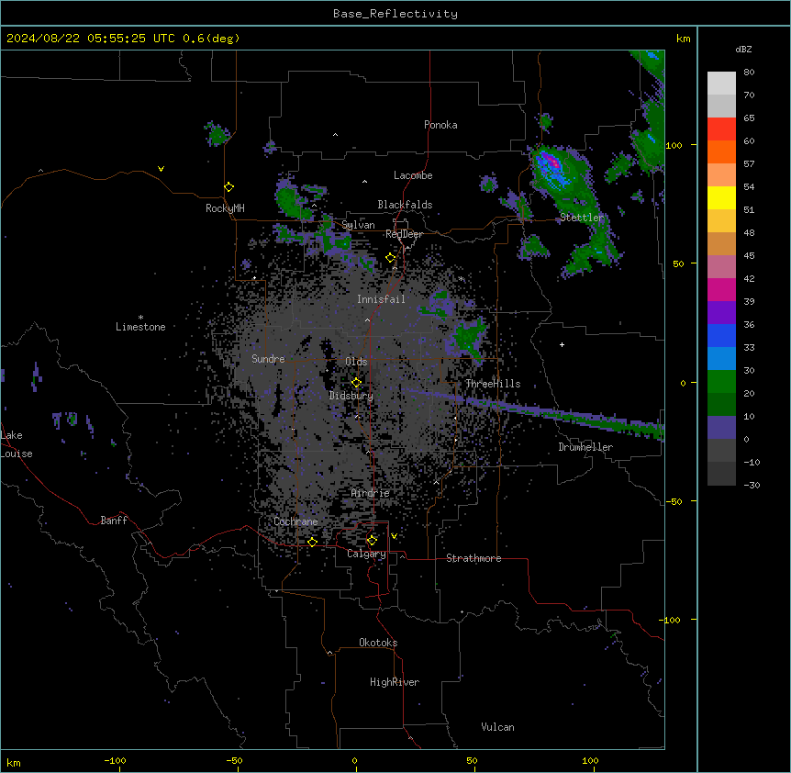Click the asterisk marker above Limestone
Screen dimensions: 791x773
click(140, 318)
